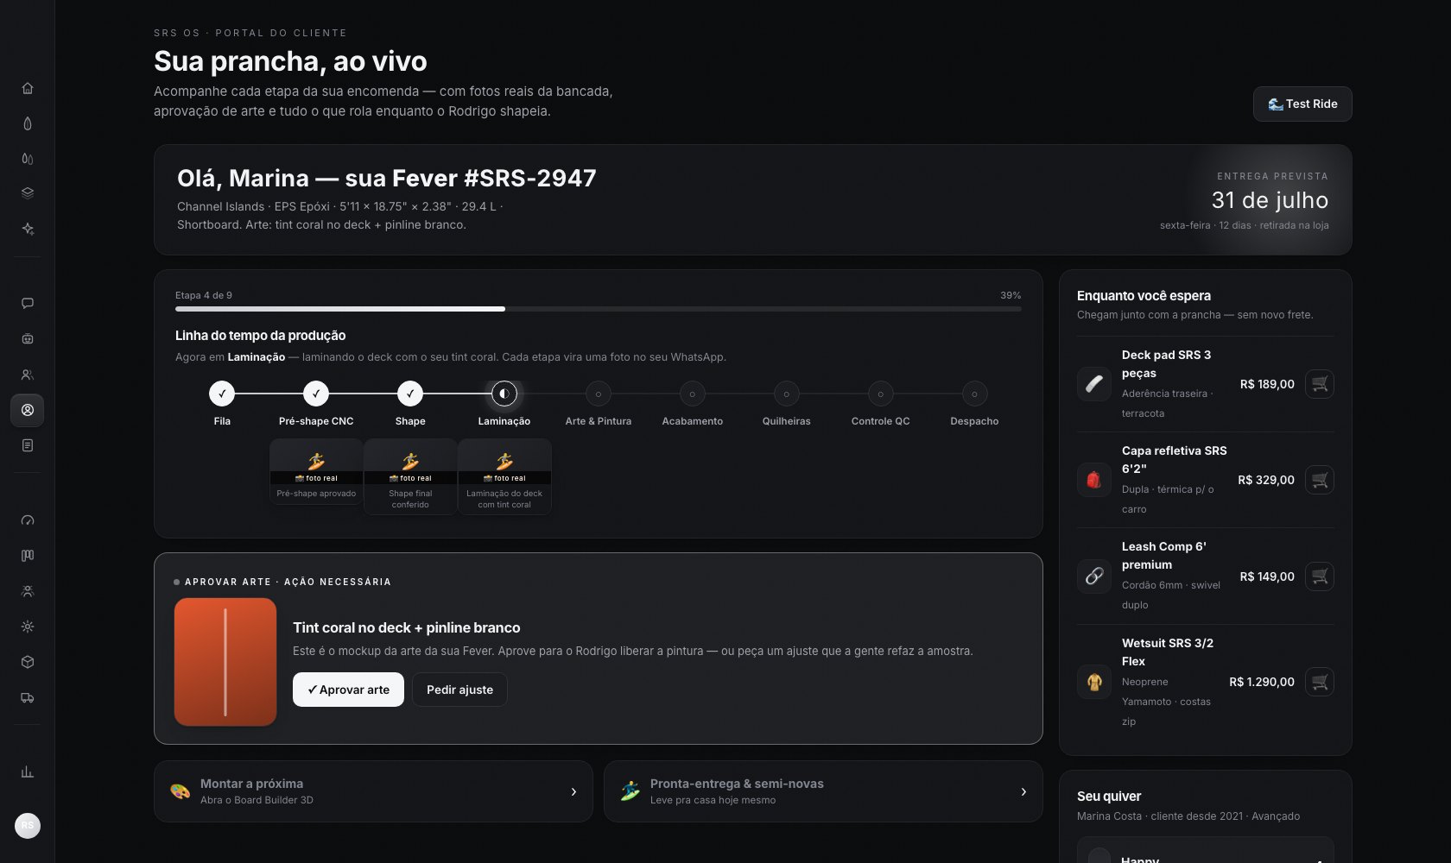Expand Pronta-entrega & semi-novas arrow
The image size is (1451, 863).
[x=1023, y=791]
